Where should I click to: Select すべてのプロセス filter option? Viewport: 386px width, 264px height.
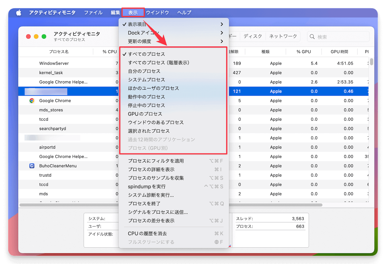[174, 54]
